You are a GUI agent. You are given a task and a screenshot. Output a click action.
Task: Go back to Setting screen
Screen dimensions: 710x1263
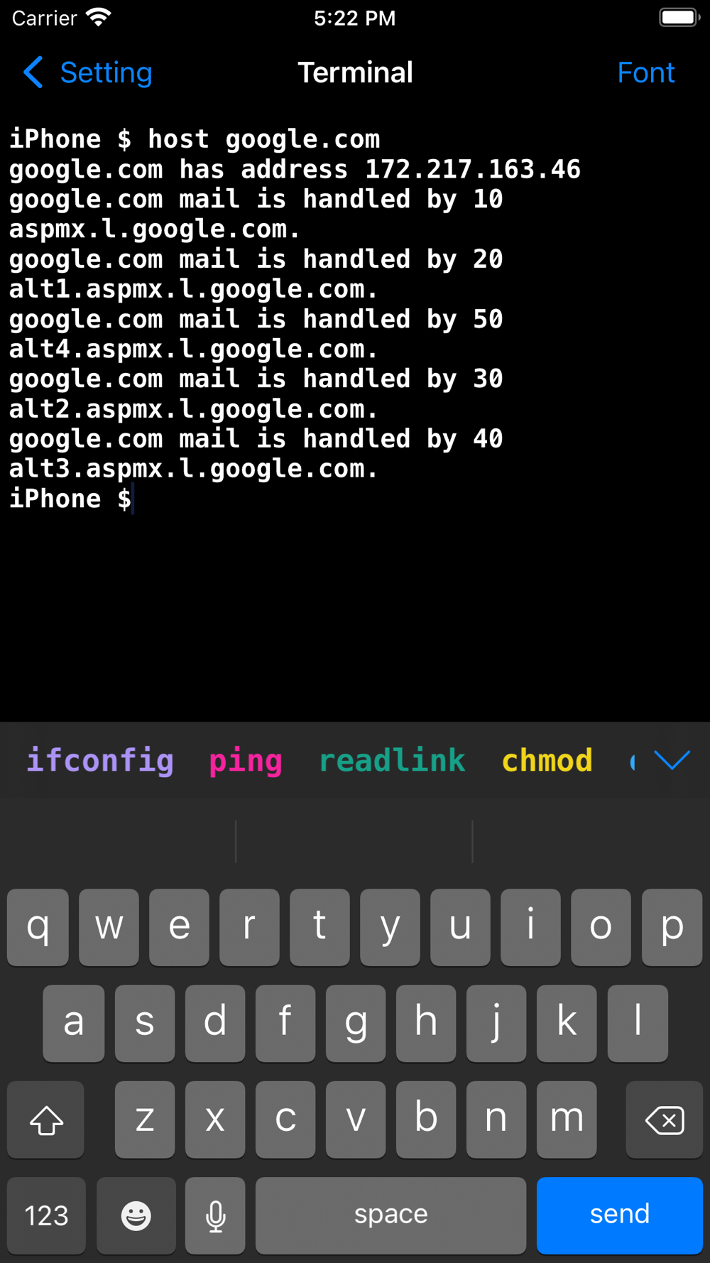point(88,72)
